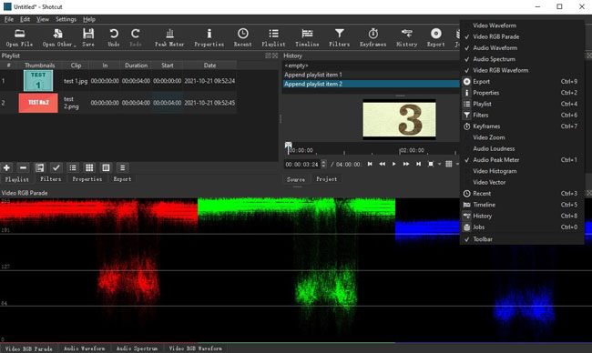Show Recent files via the toolbar icon
This screenshot has height=353, width=592.
[243, 37]
